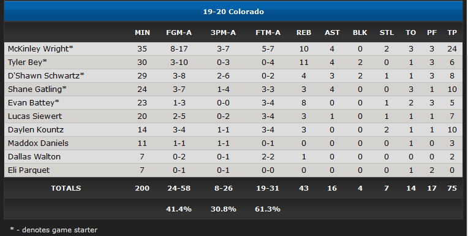Click the FTM-A column header
Image resolution: width=468 pixels, height=236 pixels.
point(268,32)
